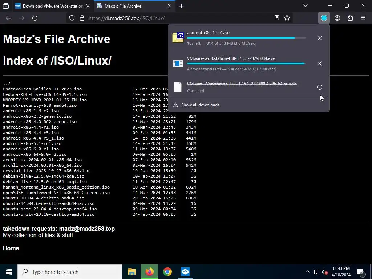This screenshot has height=279, width=372.
Task: Click the canceled bundle file icon
Action: tap(178, 87)
